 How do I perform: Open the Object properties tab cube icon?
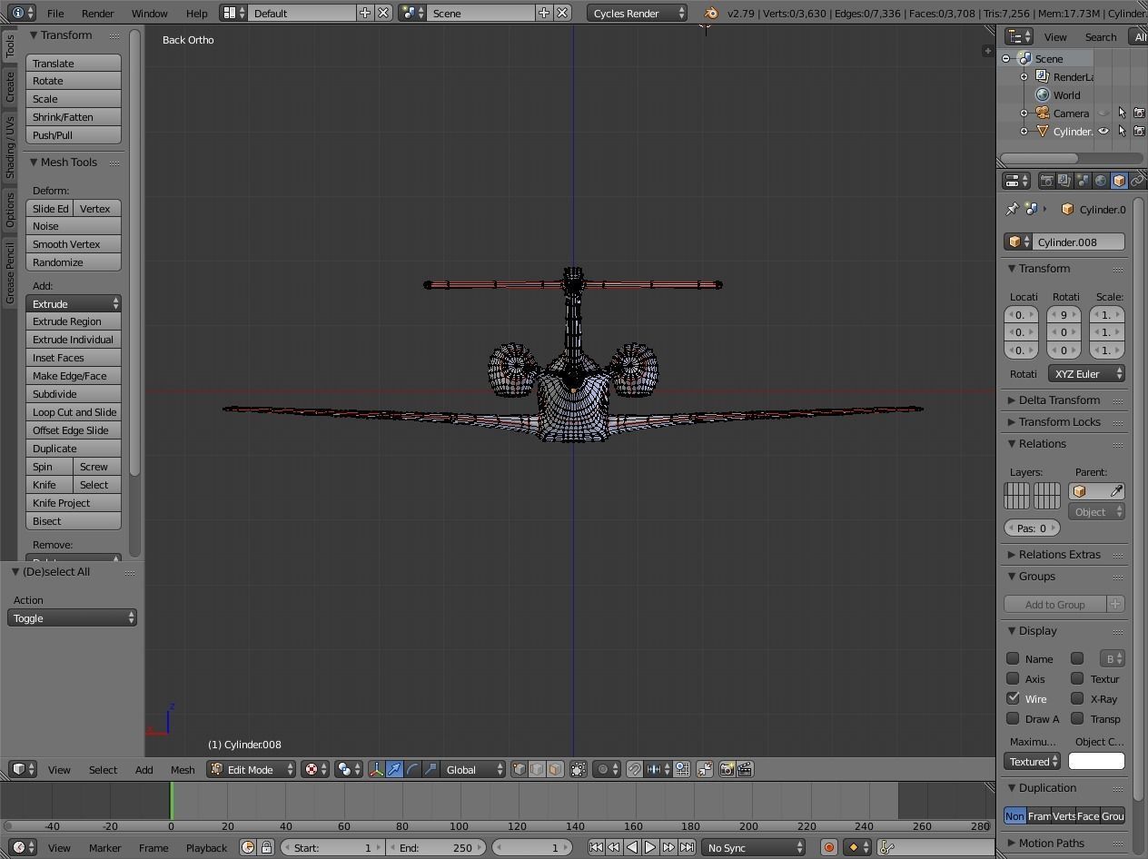[1119, 181]
